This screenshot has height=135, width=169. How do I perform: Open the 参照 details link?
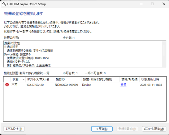[123, 85]
